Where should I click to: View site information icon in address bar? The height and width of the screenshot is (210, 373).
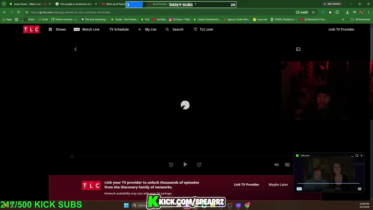(x=27, y=12)
